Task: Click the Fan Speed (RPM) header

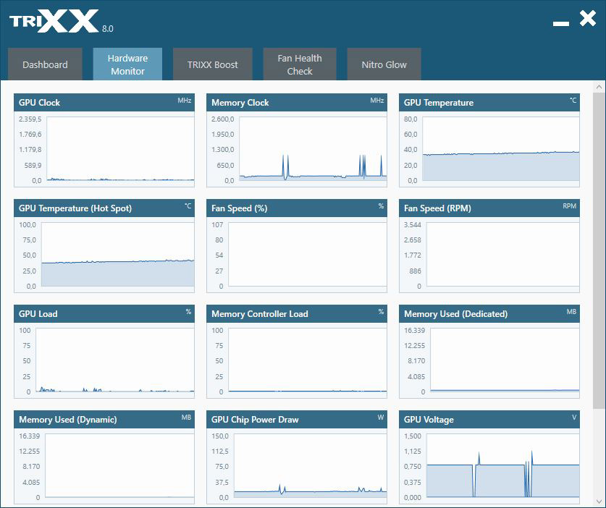Action: click(x=489, y=208)
